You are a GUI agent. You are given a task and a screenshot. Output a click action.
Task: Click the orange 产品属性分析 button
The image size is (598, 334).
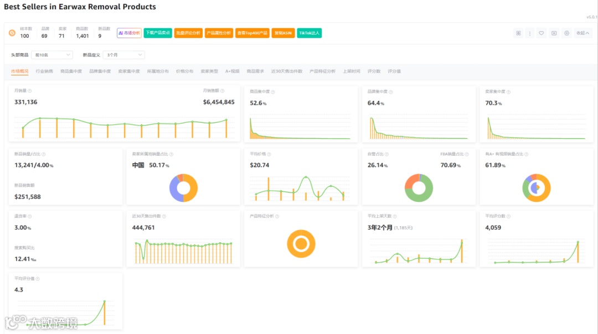pos(219,33)
